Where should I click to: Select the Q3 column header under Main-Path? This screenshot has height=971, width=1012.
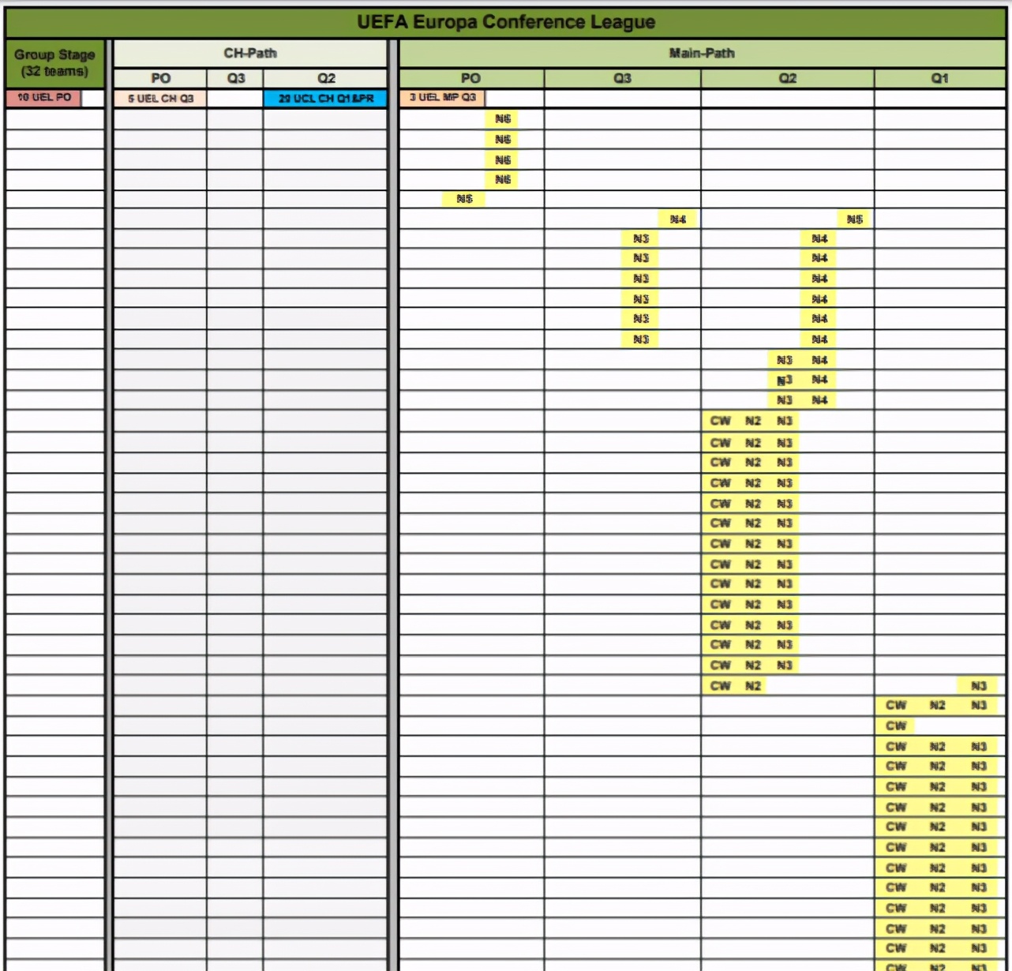[x=622, y=78]
